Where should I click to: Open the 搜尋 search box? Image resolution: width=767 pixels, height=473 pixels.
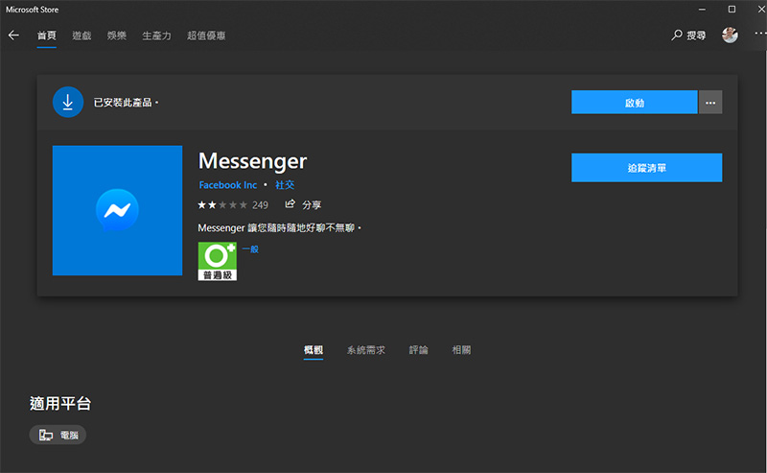688,35
